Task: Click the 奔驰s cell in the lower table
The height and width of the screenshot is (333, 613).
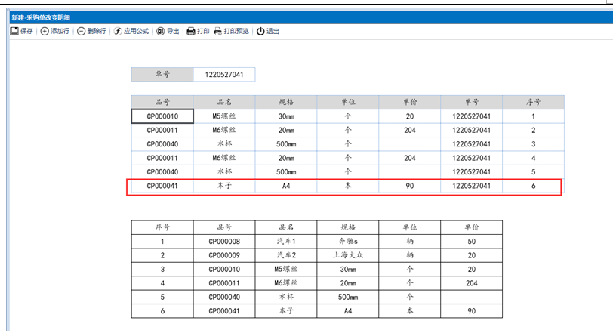Action: 348,242
